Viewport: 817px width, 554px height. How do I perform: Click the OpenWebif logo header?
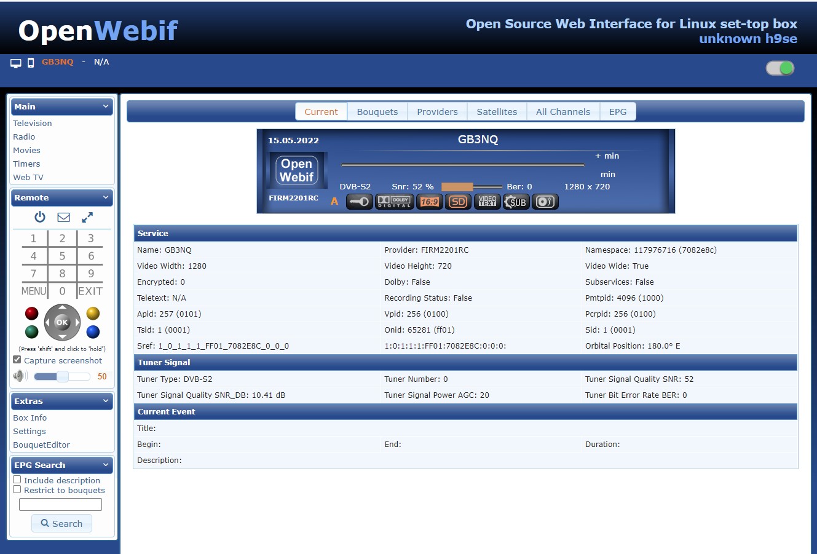pyautogui.click(x=98, y=31)
